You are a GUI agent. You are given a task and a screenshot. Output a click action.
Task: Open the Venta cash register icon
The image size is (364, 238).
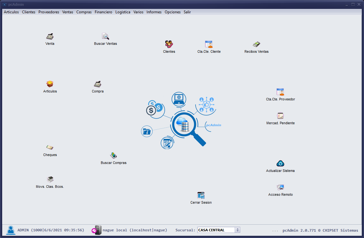point(50,37)
